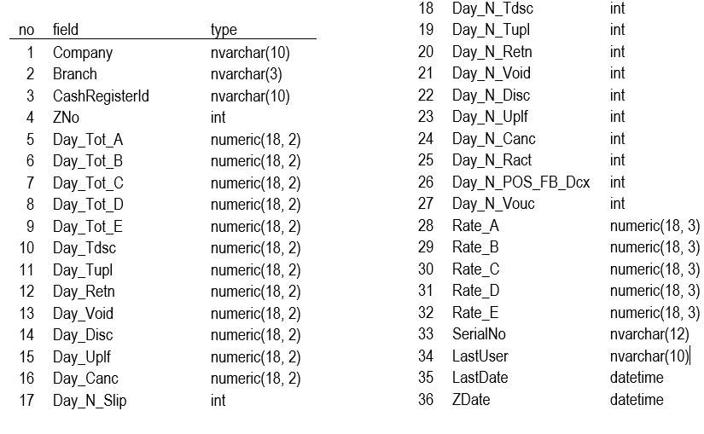Select the Company field name

click(x=82, y=53)
